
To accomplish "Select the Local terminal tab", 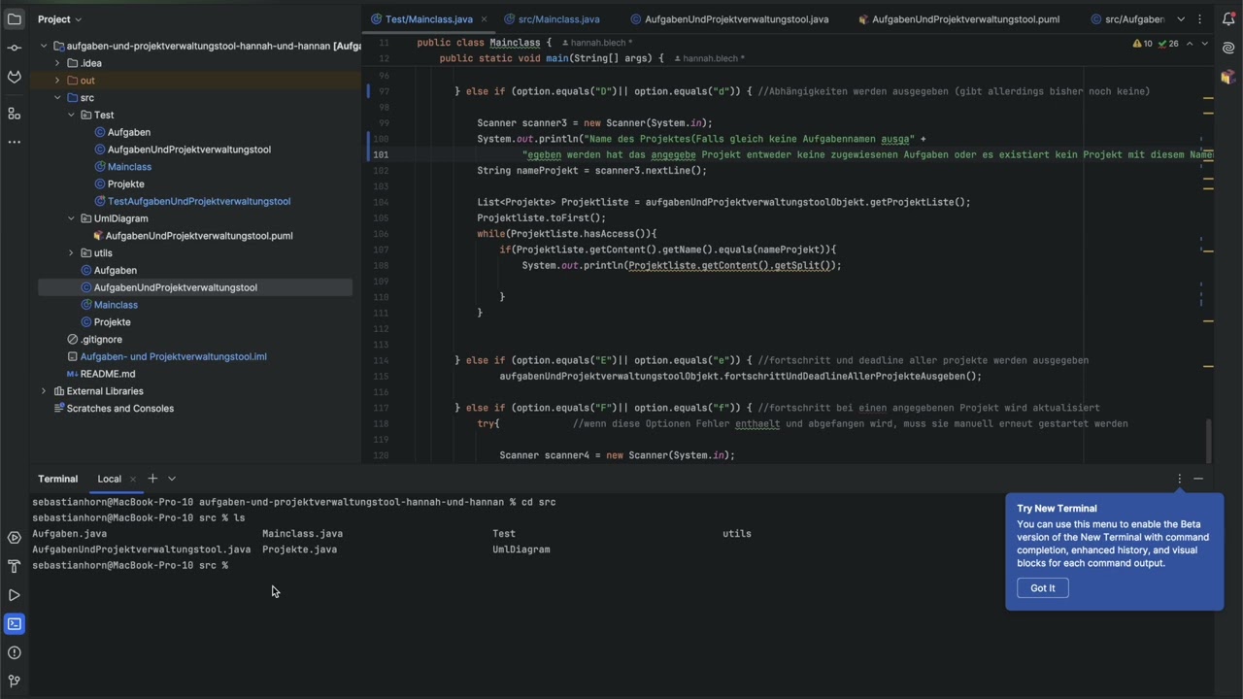I will pos(109,479).
